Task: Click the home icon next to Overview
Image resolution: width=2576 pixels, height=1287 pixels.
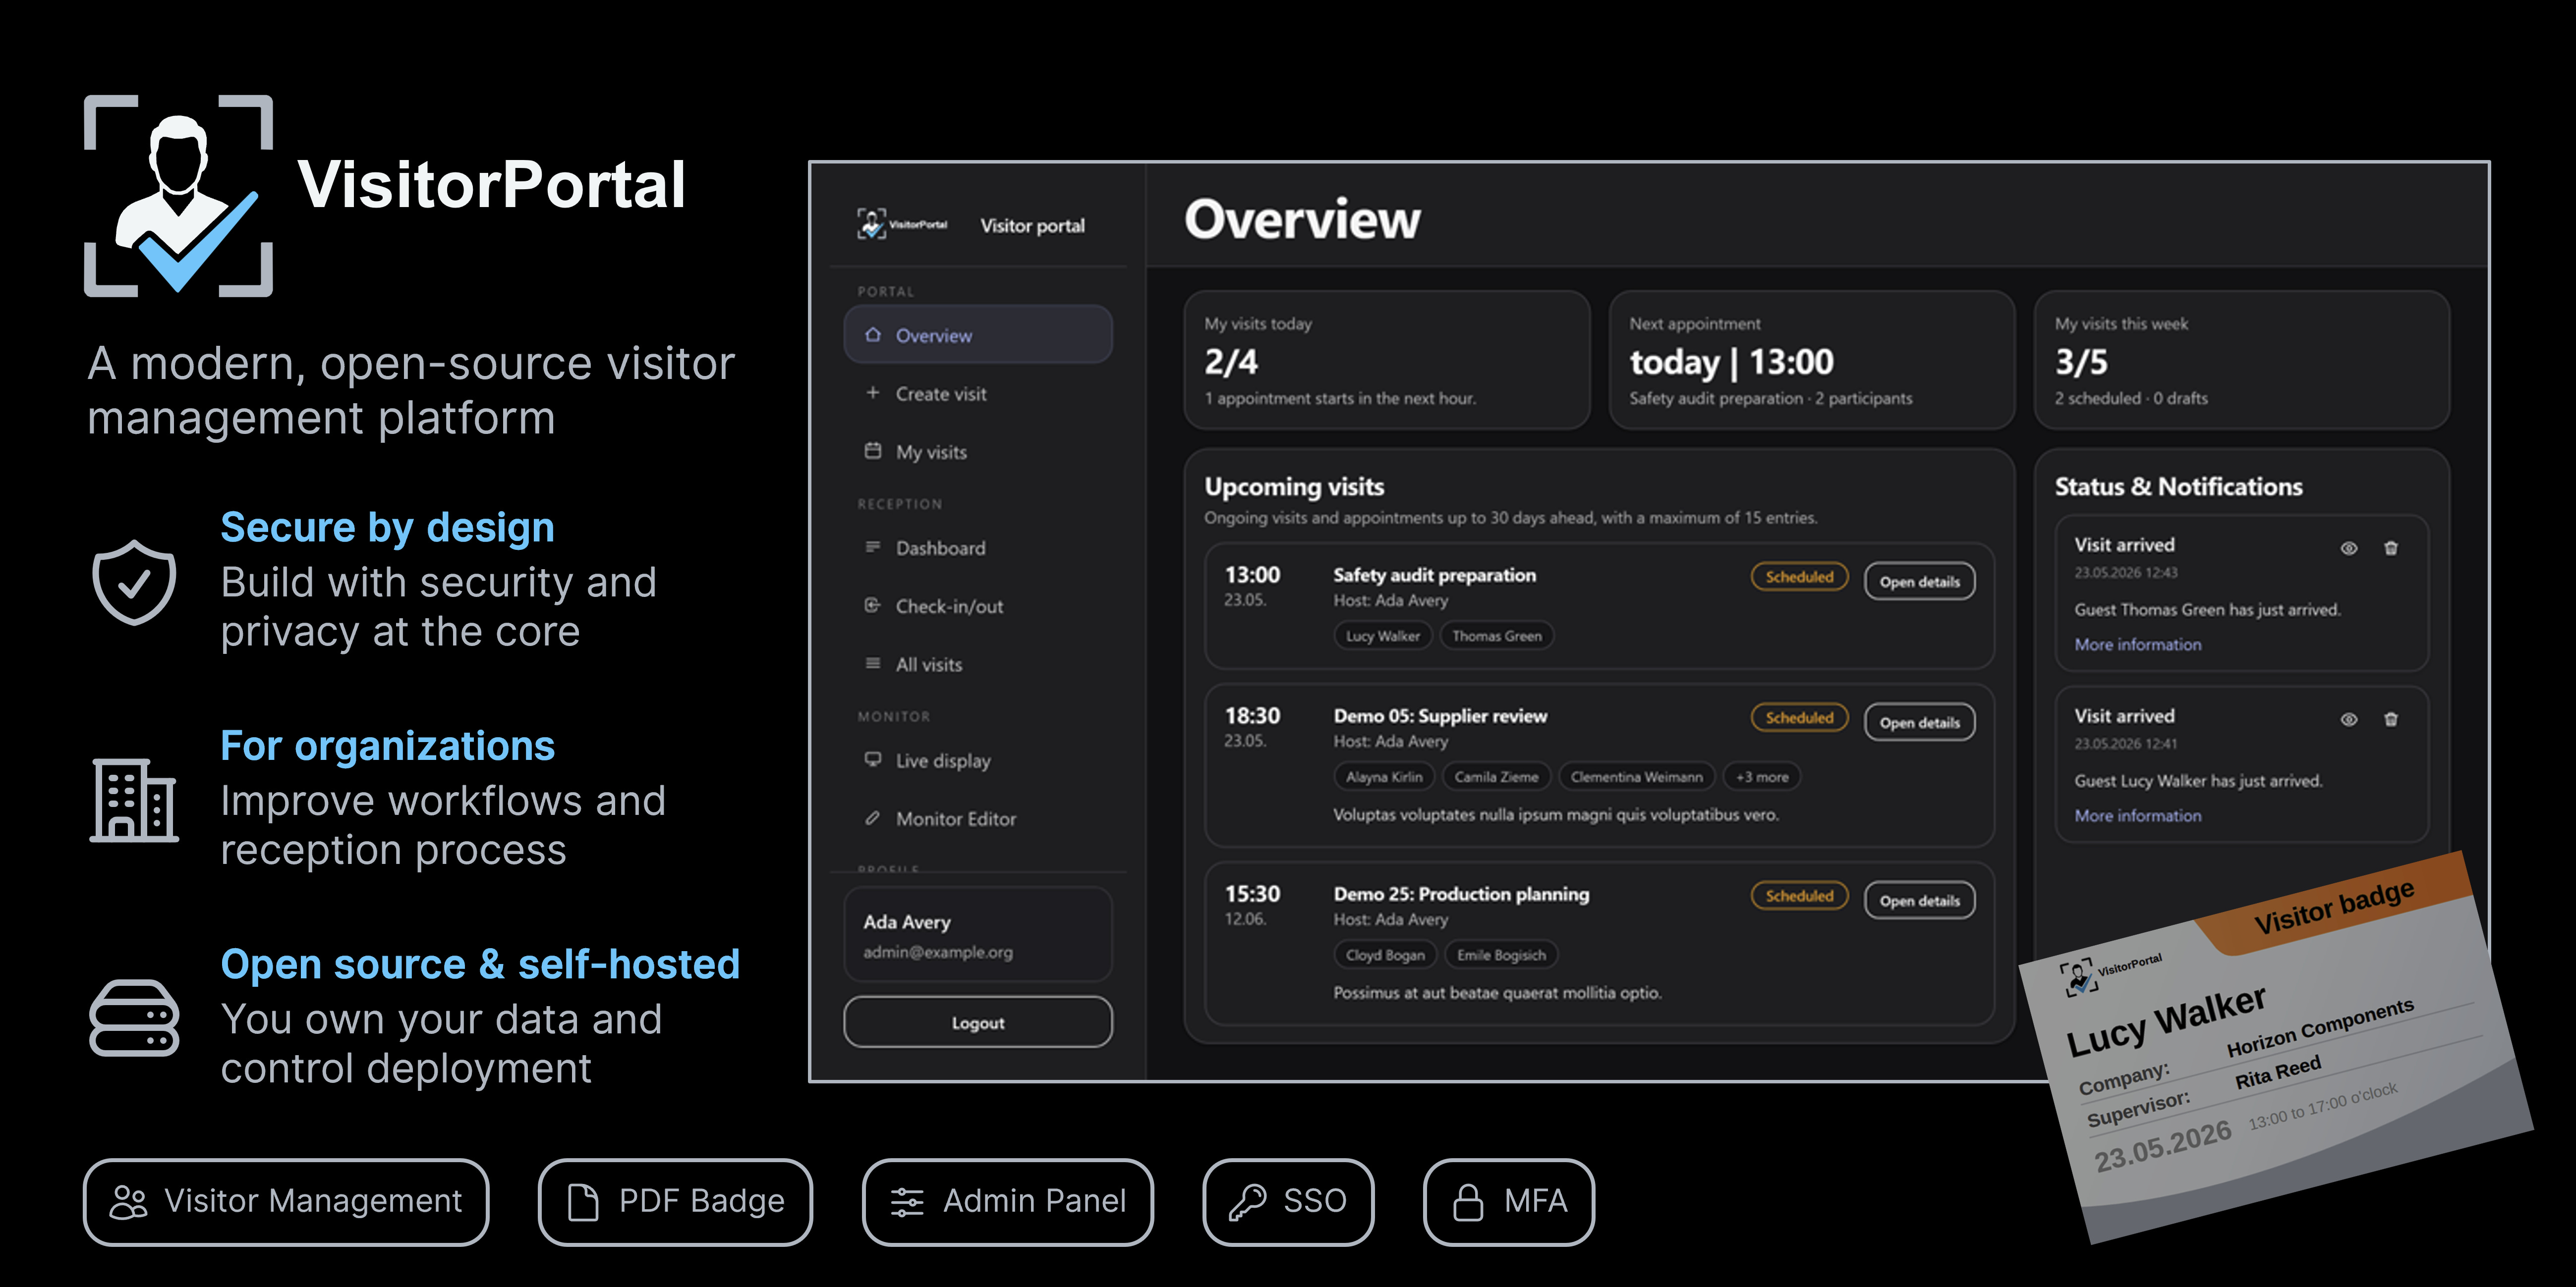Action: 873,335
